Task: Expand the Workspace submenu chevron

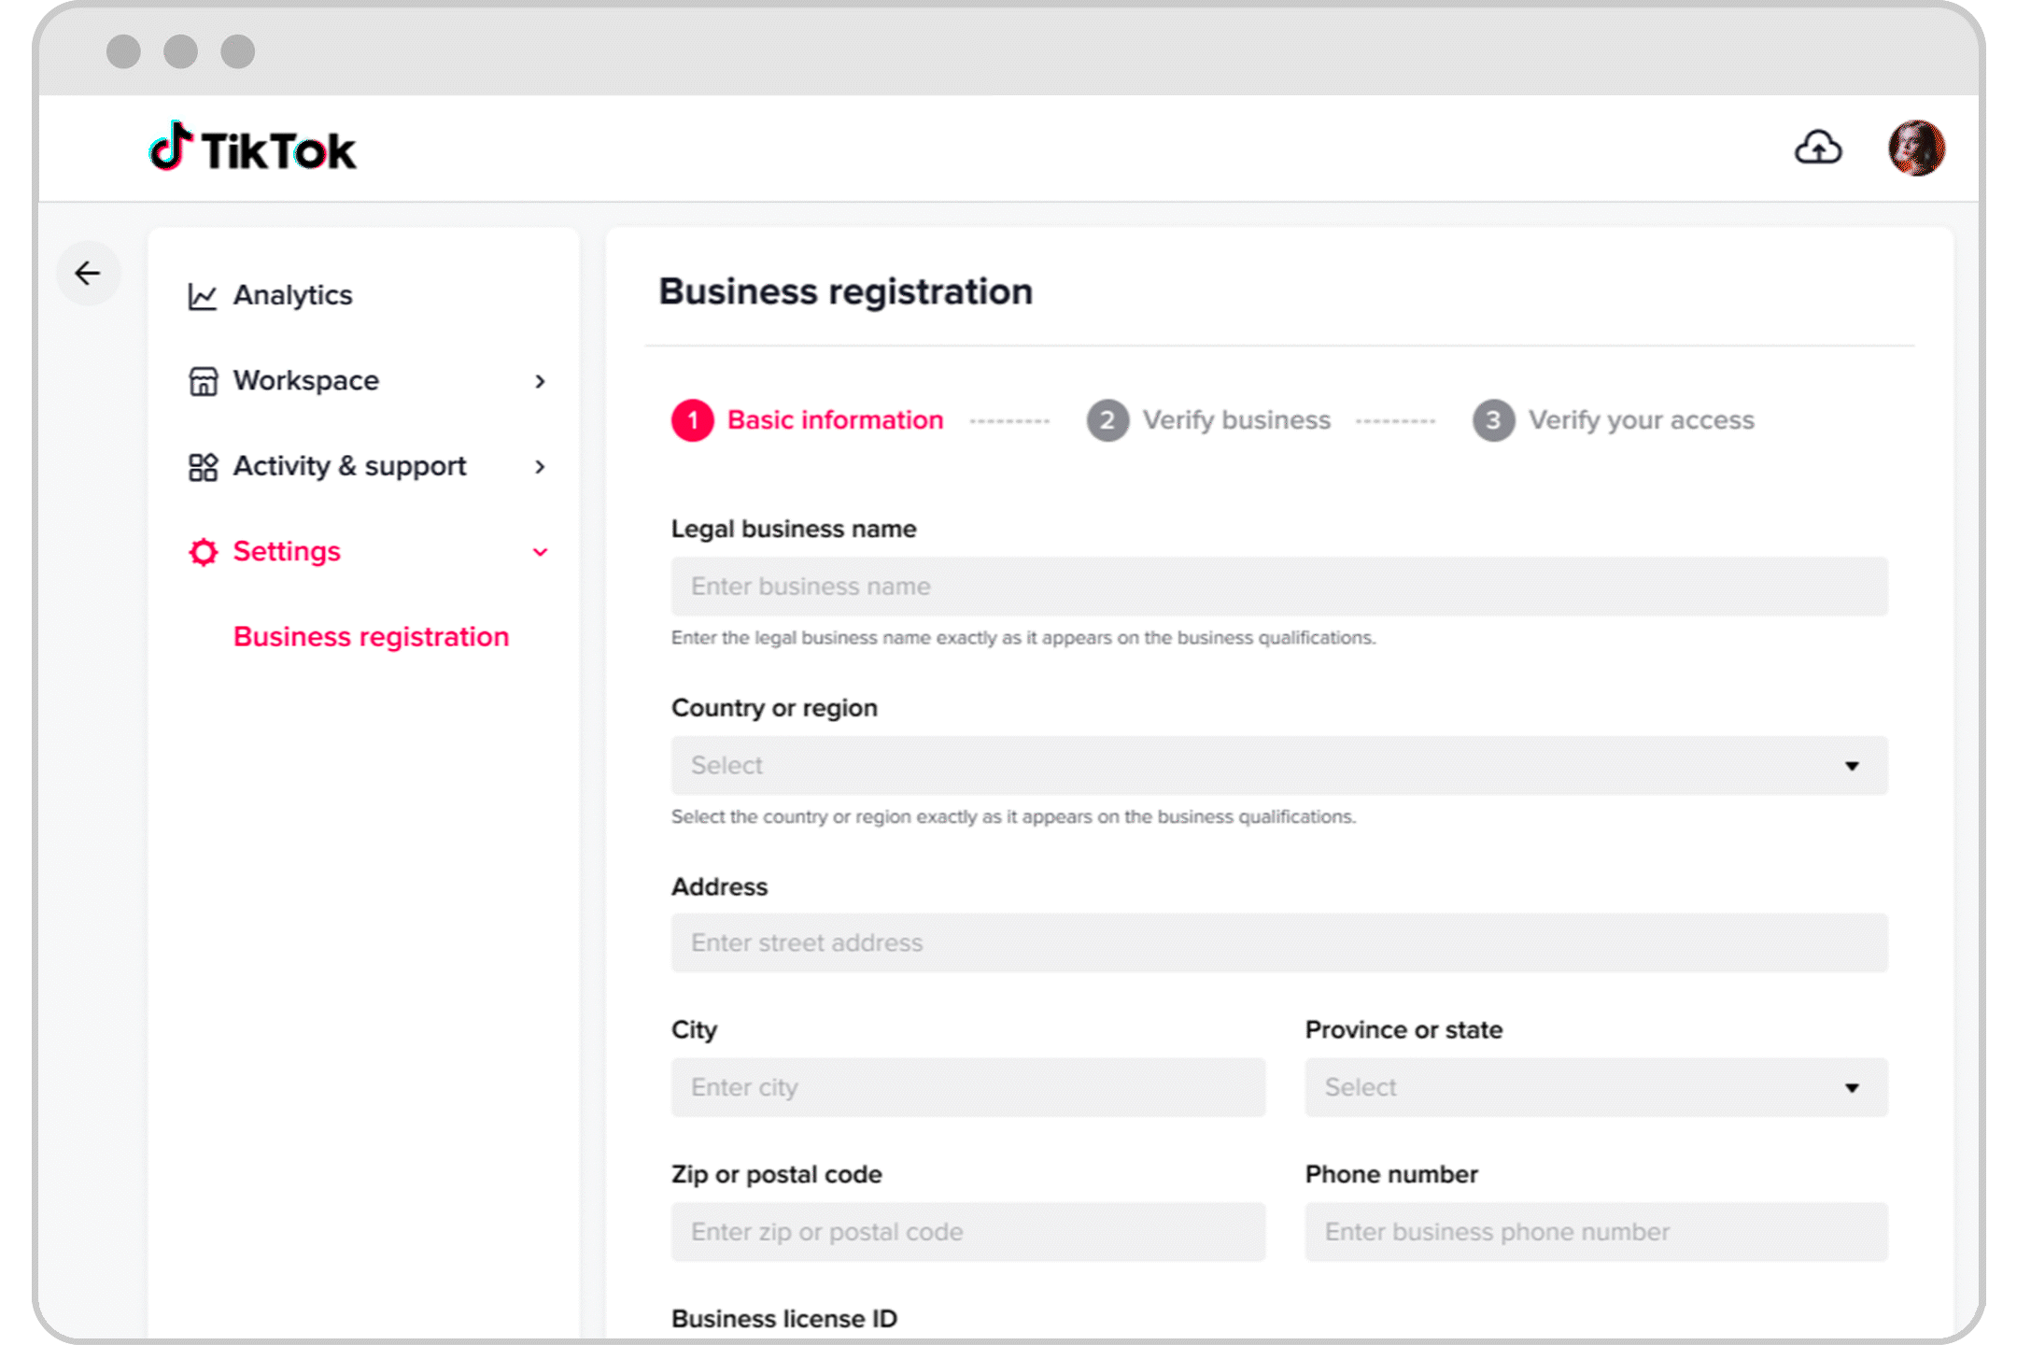Action: click(540, 381)
